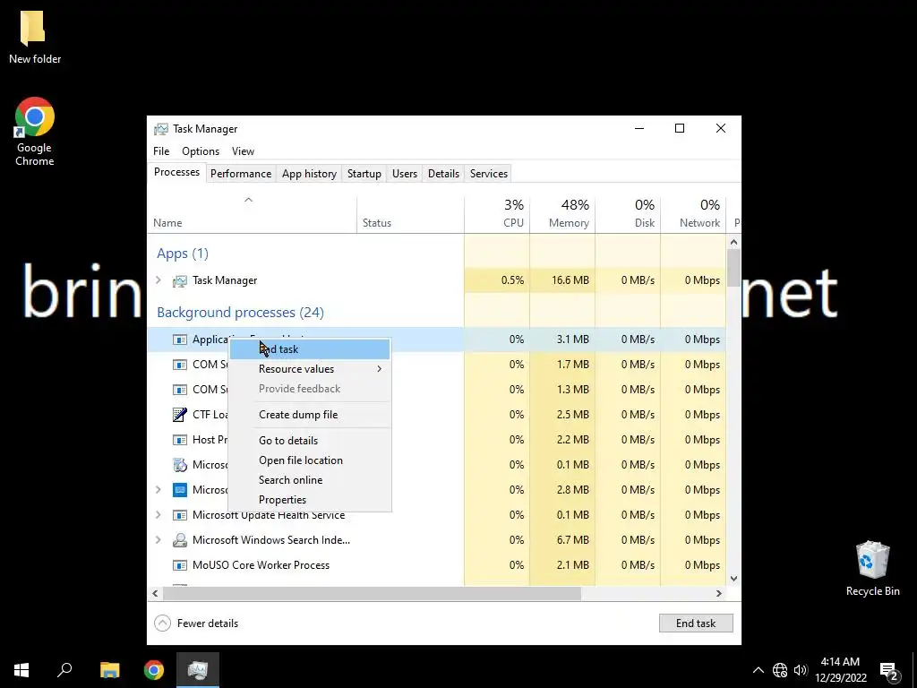917x688 pixels.
Task: Expand Microsoft Update Health Service row
Action: [158, 515]
